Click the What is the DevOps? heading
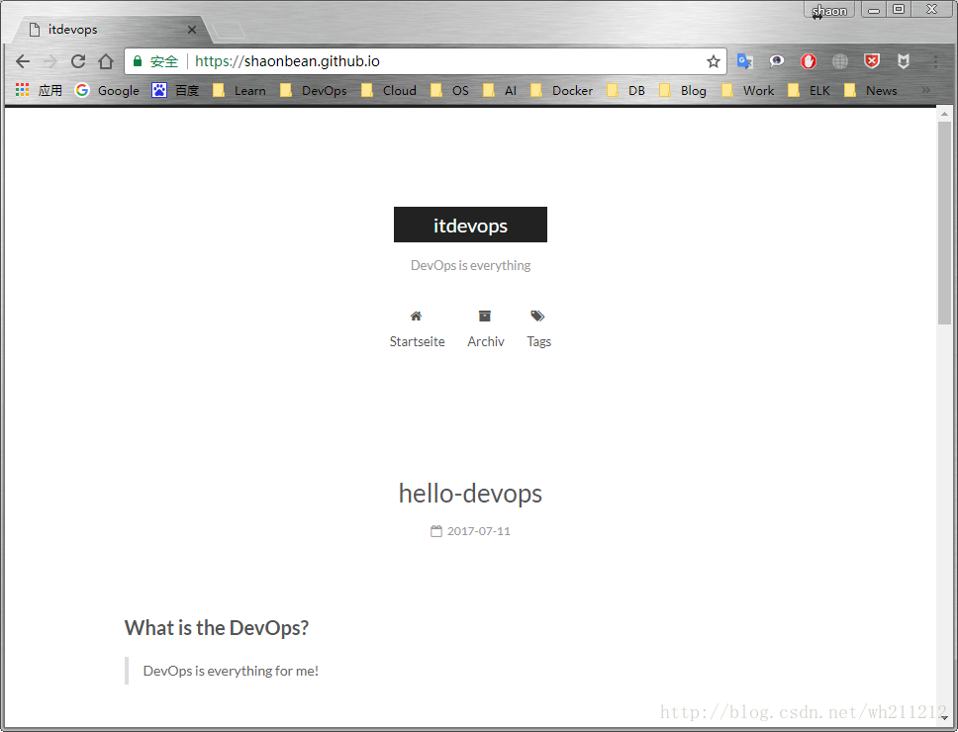 pos(217,627)
